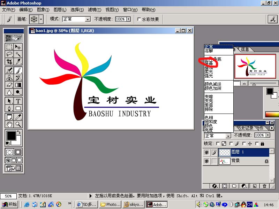Select the Gradient tool
The width and height of the screenshot is (279, 209).
[x=18, y=85]
